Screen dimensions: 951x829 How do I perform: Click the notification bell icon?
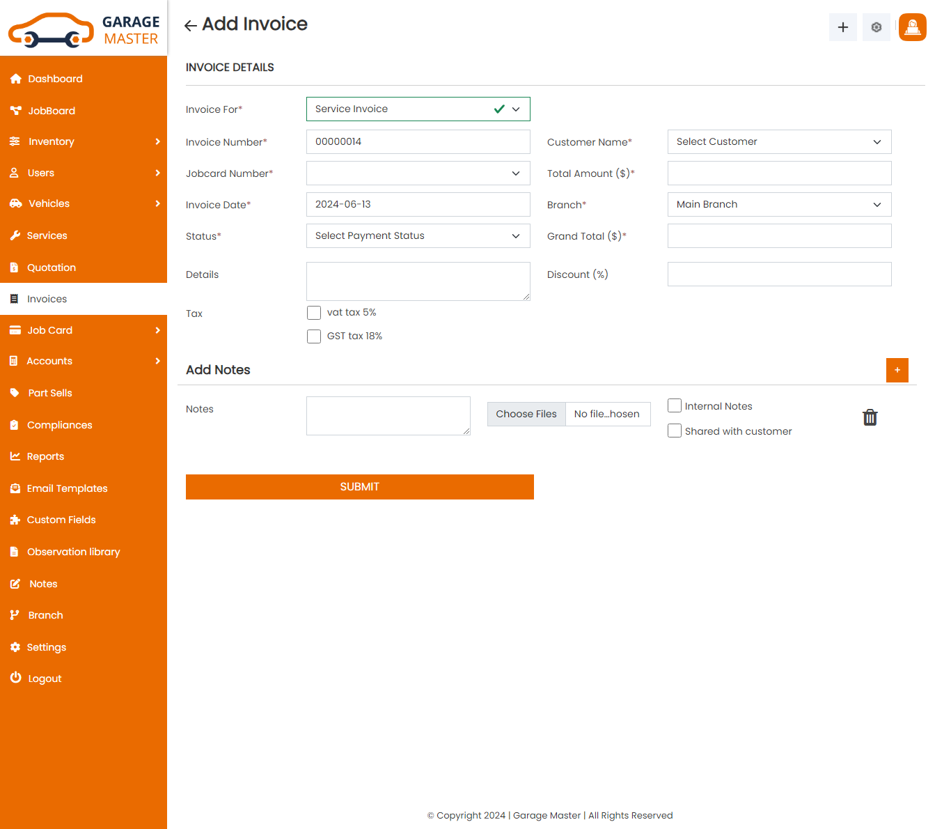pos(912,27)
